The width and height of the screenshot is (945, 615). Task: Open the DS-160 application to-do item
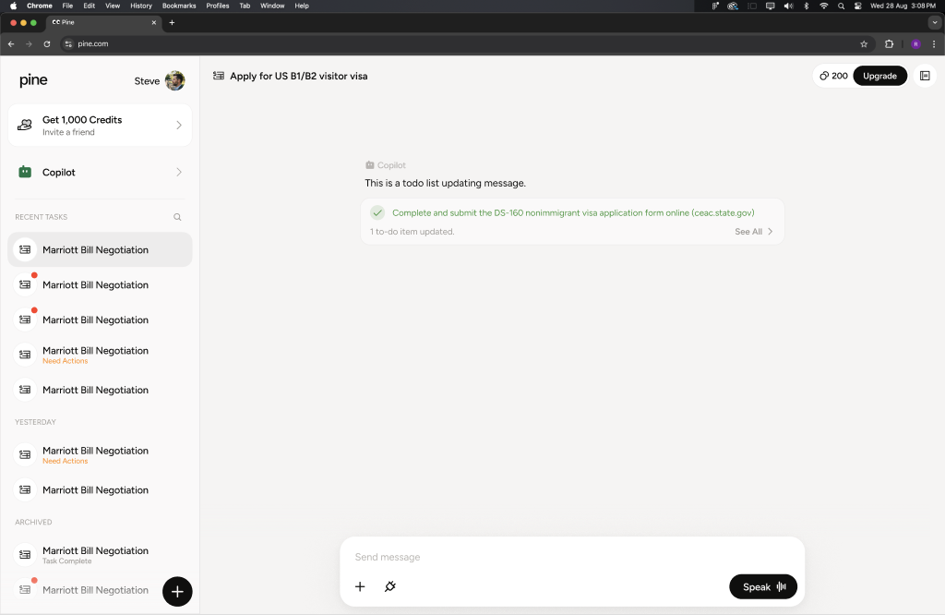coord(573,212)
